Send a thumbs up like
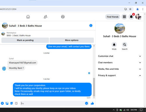 pos(92,103)
